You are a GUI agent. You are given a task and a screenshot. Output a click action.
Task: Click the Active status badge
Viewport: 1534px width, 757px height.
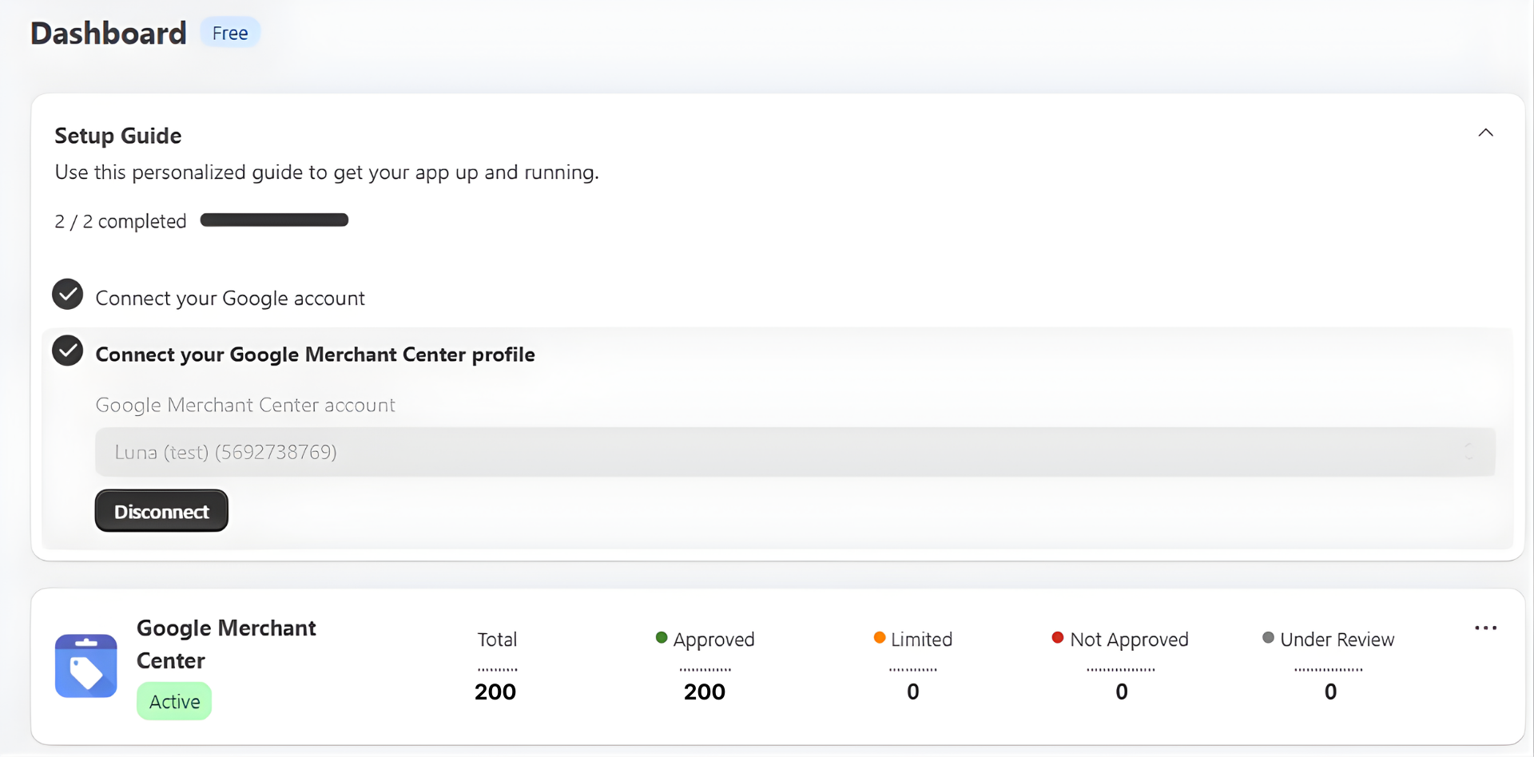tap(174, 701)
